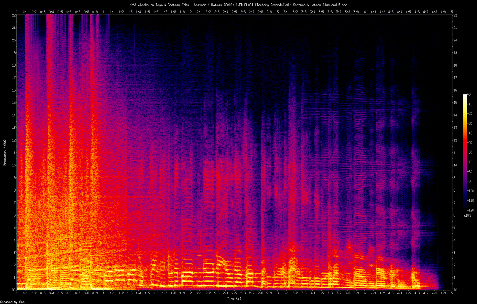Image resolution: width=477 pixels, height=304 pixels.
Task: Click the "1.3" tick on top time axis
Action: 130,12
